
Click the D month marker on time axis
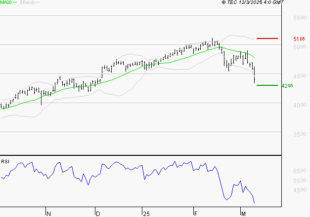[98, 214]
